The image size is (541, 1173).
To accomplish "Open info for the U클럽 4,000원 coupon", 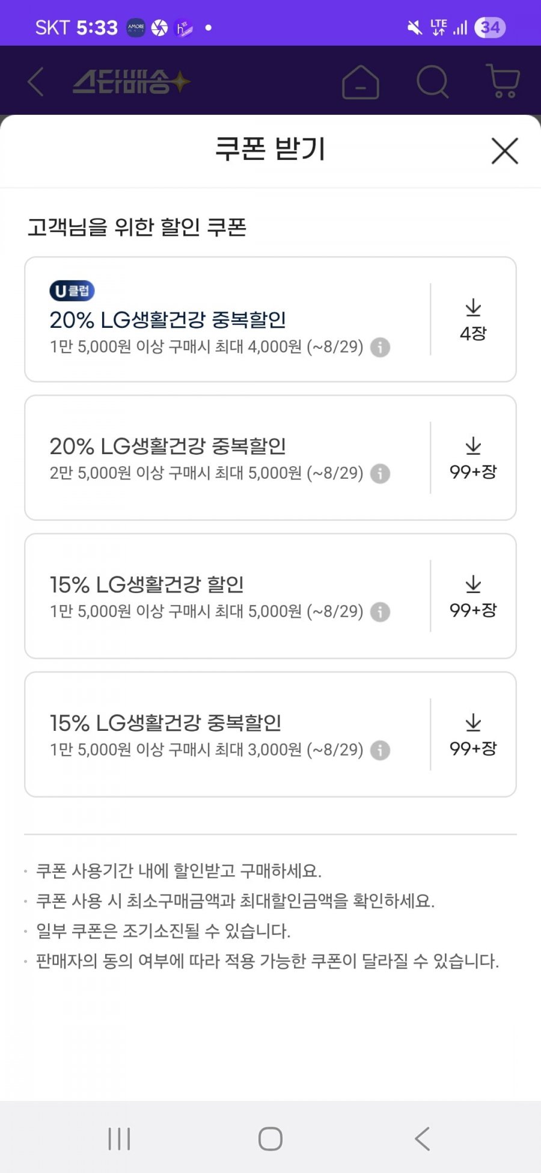I will pyautogui.click(x=380, y=347).
